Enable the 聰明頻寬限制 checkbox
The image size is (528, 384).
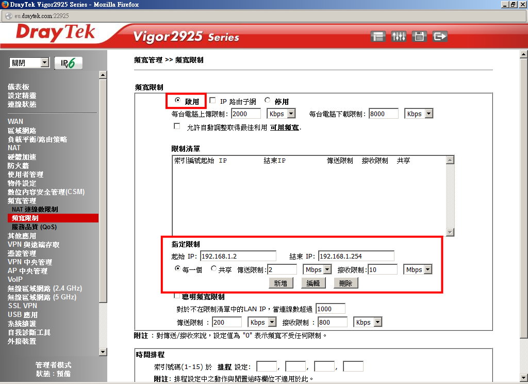(x=177, y=296)
